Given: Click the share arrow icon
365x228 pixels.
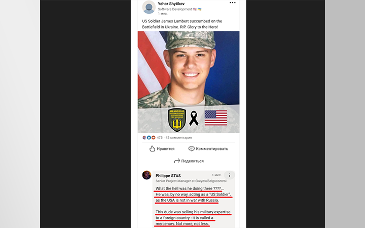Looking at the screenshot, I should (x=177, y=161).
